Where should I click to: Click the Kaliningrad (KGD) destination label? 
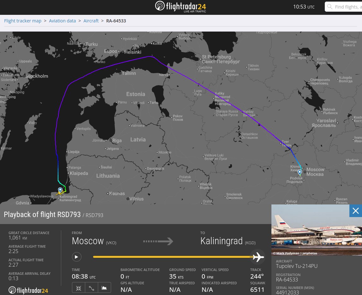228,241
